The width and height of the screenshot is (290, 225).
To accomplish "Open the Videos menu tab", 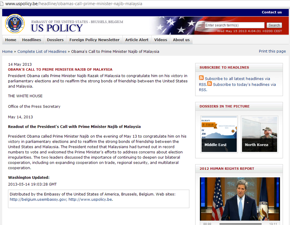I will 161,40.
